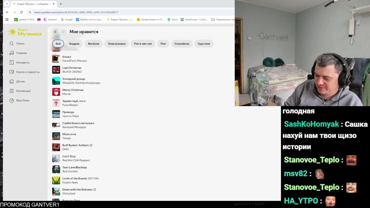Image resolution: width=370 pixels, height=208 pixels.
Task: Open artist Руки Вверх!
Action: click(70, 105)
